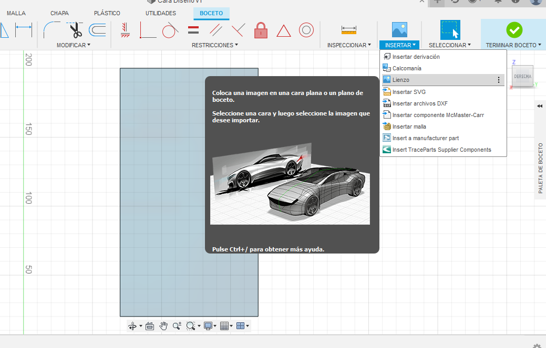Viewport: 546px width, 348px height.
Task: Click the DERECHA face of view cube
Action: click(x=522, y=76)
